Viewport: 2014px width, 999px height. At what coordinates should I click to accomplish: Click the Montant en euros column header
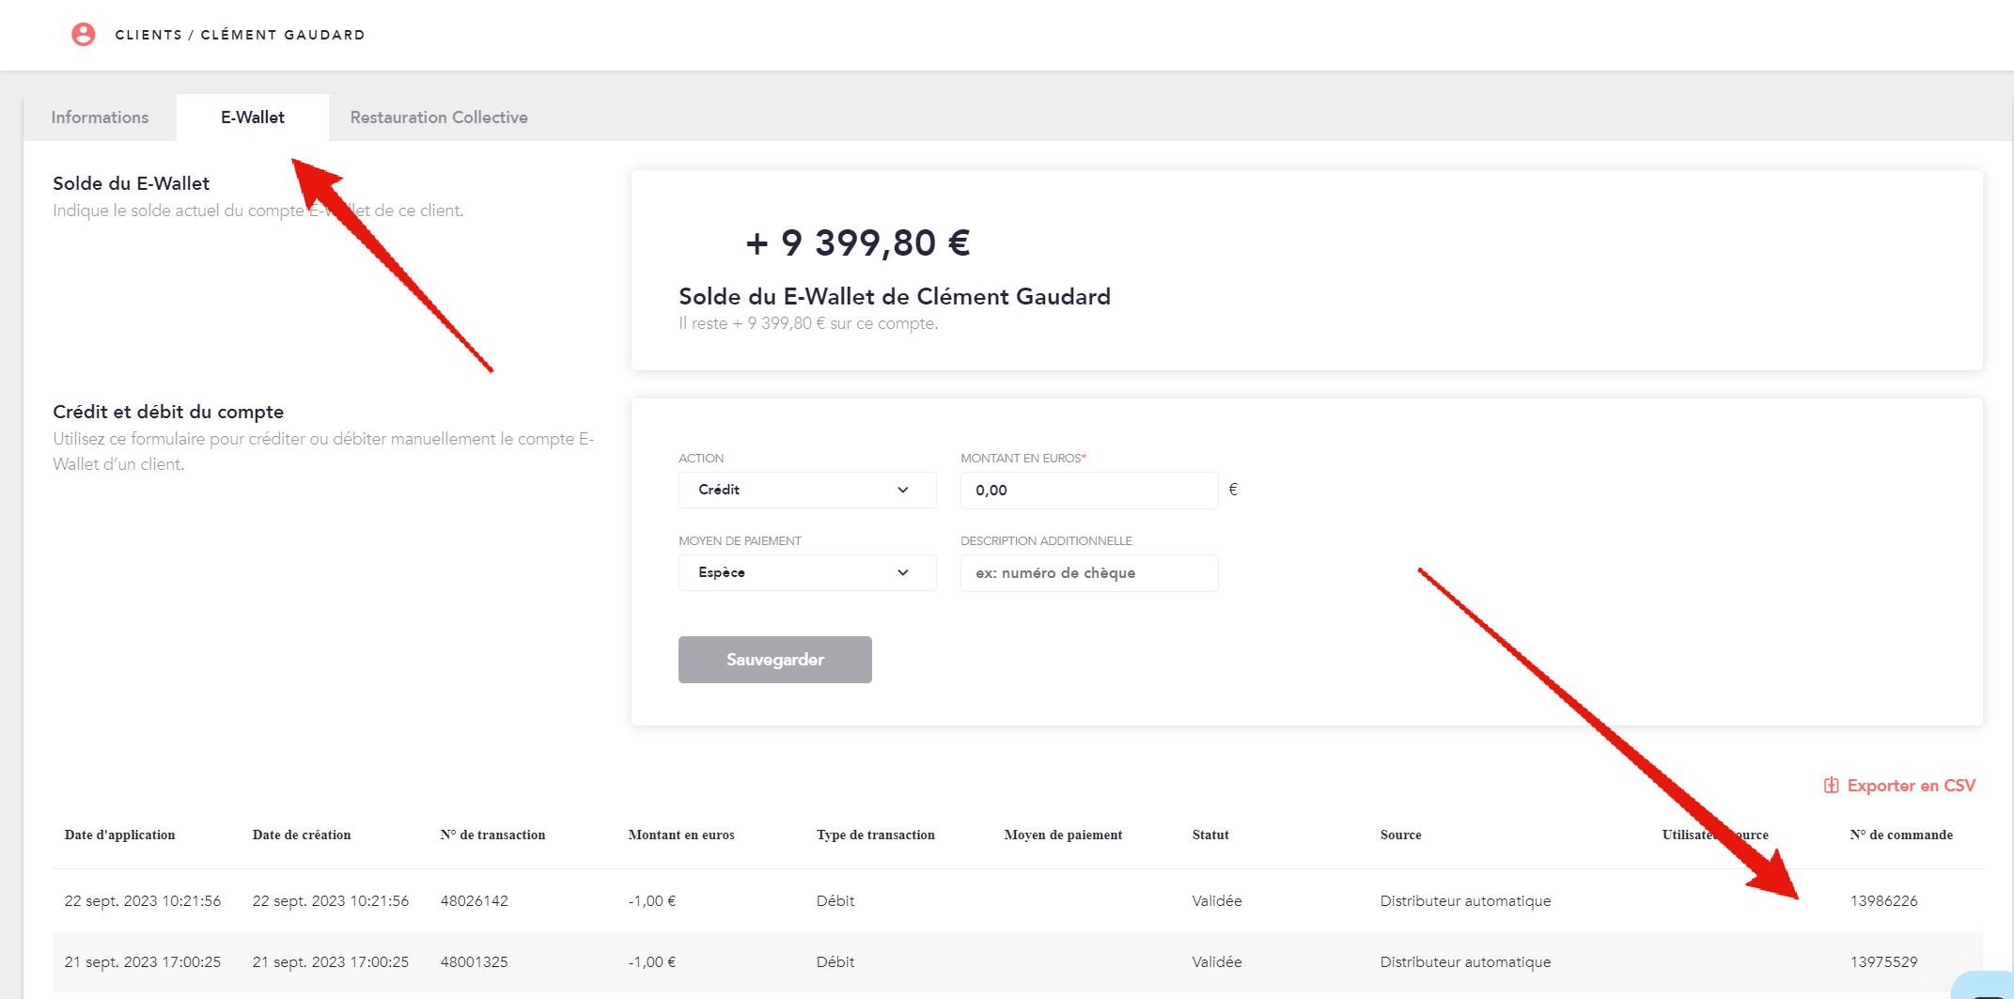681,835
